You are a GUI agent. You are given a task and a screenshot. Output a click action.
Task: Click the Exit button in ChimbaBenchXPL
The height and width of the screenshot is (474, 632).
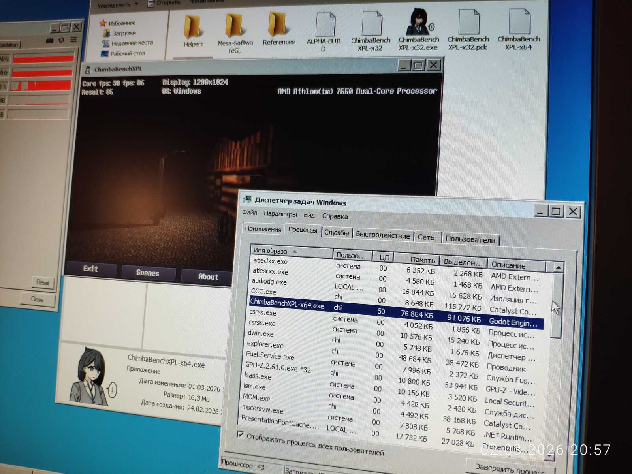point(91,269)
